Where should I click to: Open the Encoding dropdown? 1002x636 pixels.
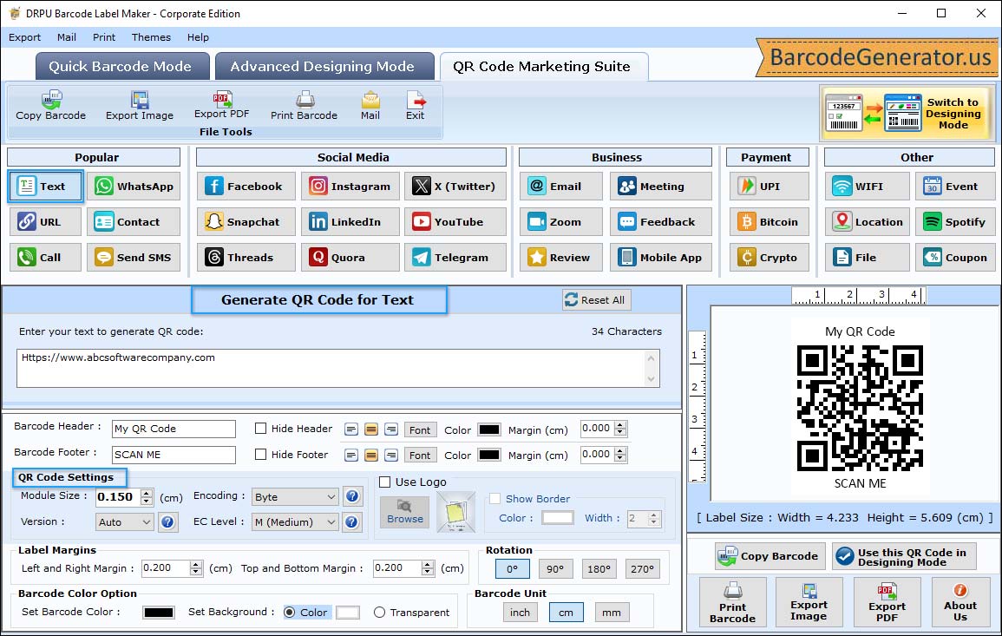point(295,496)
